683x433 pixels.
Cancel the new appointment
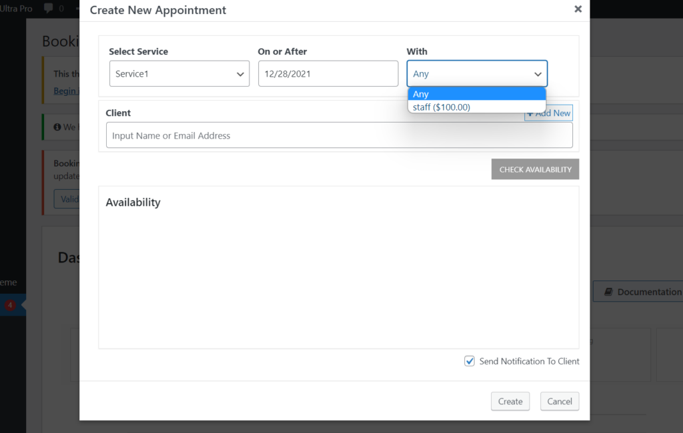[x=560, y=401]
